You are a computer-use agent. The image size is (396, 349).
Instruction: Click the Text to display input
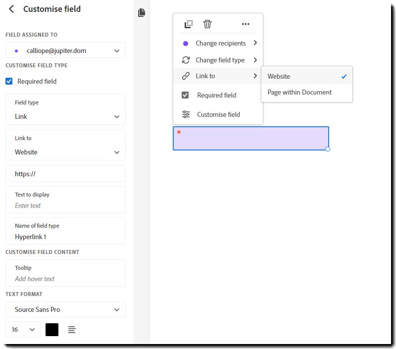coord(65,200)
